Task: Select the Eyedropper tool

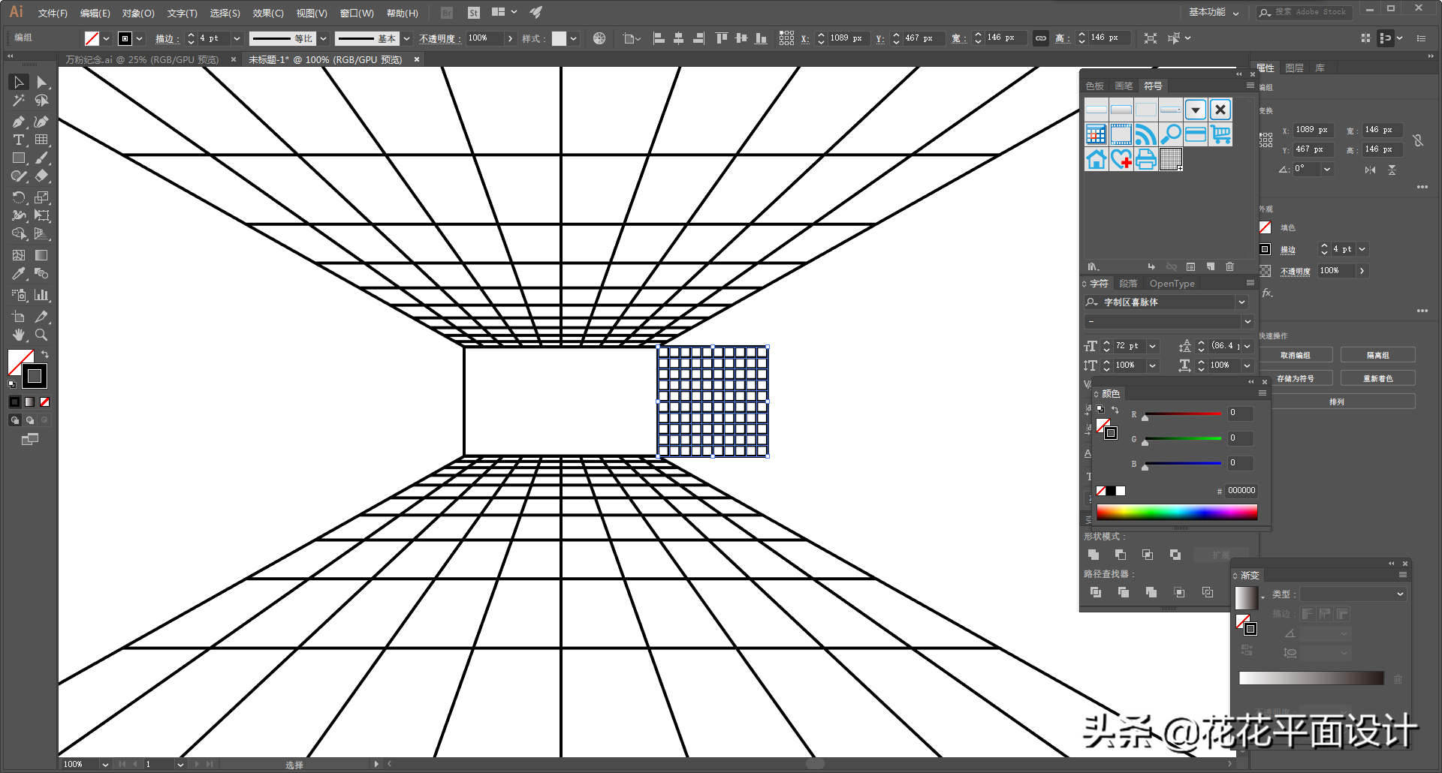Action: coord(19,274)
